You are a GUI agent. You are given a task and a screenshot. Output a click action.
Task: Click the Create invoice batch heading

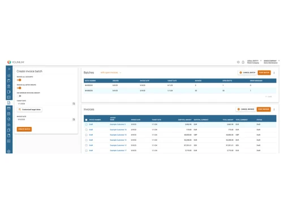(29, 71)
